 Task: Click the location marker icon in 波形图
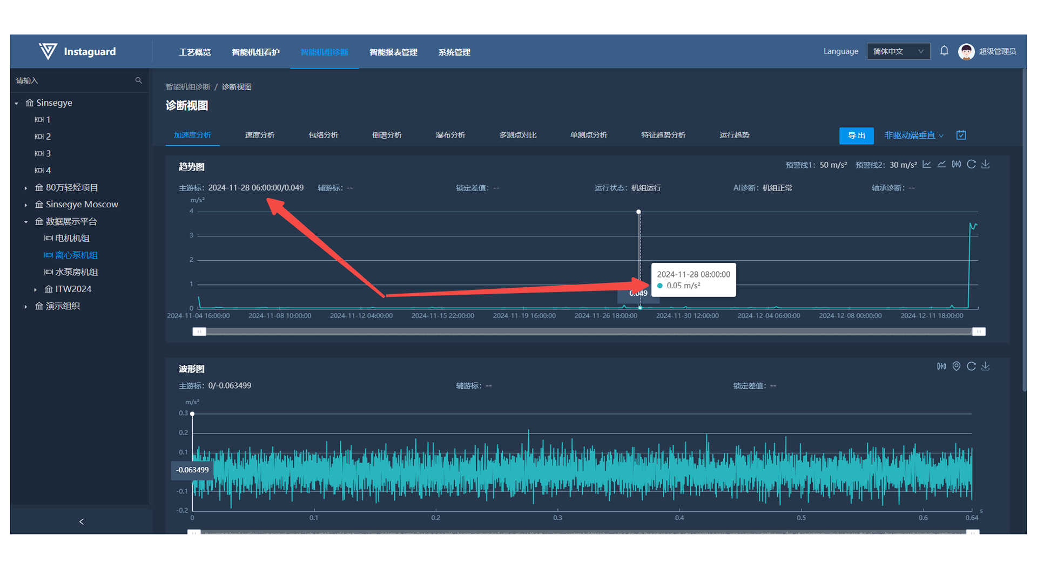click(x=957, y=366)
